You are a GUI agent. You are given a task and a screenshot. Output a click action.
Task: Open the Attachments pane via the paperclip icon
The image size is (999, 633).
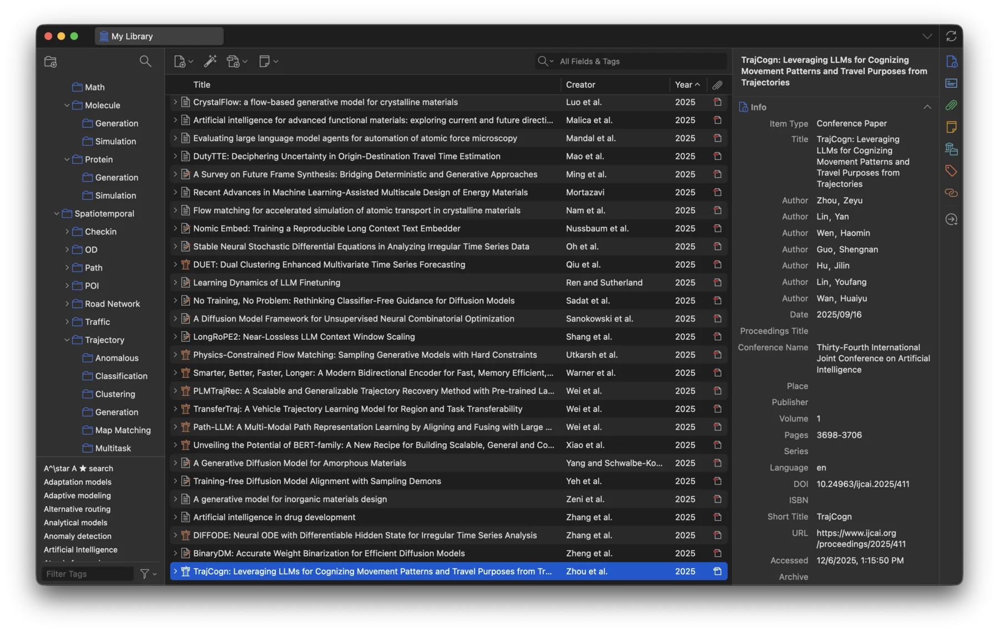[951, 105]
